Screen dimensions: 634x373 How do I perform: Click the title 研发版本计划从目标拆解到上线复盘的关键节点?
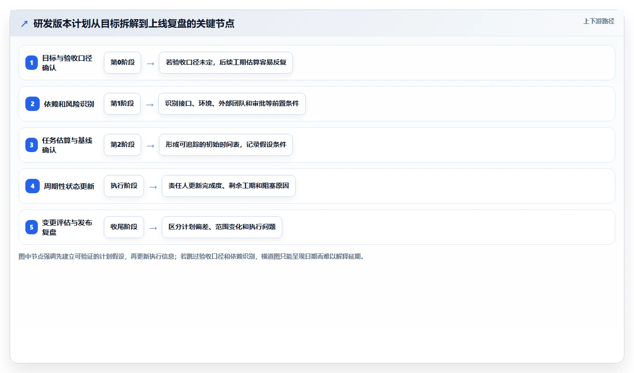point(134,24)
